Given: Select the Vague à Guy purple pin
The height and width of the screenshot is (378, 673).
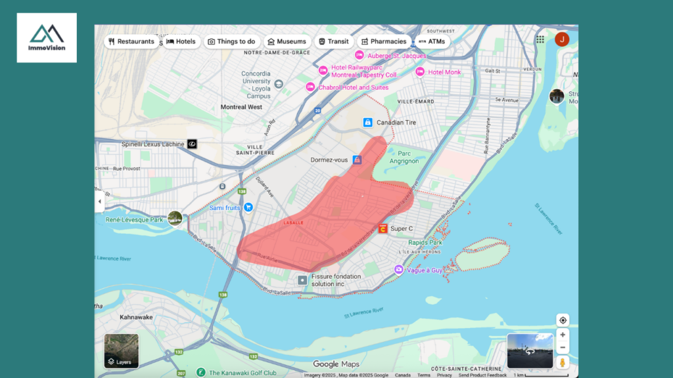Looking at the screenshot, I should [398, 270].
